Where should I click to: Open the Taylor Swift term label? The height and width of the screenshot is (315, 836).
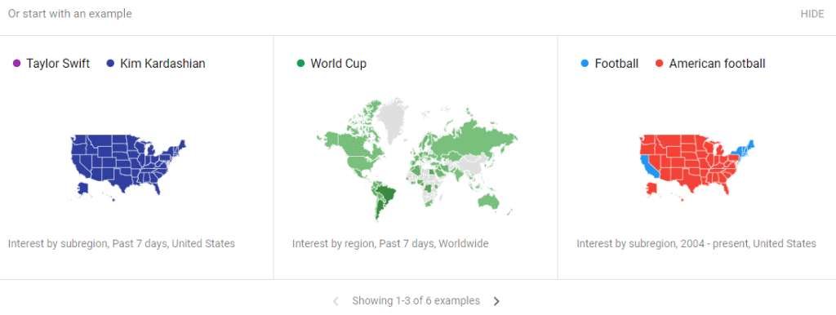pyautogui.click(x=58, y=64)
